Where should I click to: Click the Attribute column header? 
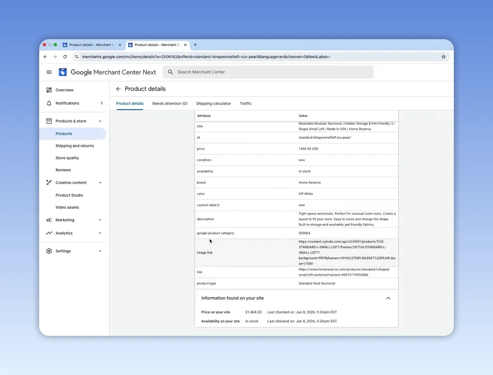click(204, 116)
